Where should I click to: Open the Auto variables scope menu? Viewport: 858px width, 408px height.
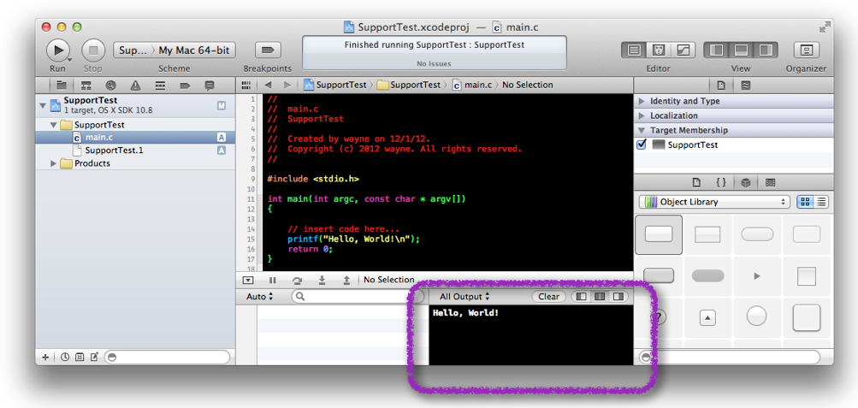pos(260,297)
